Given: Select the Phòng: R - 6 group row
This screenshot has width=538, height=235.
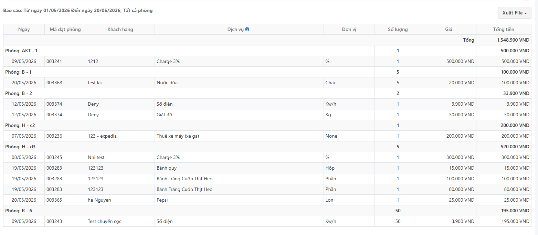Looking at the screenshot, I should point(267,211).
